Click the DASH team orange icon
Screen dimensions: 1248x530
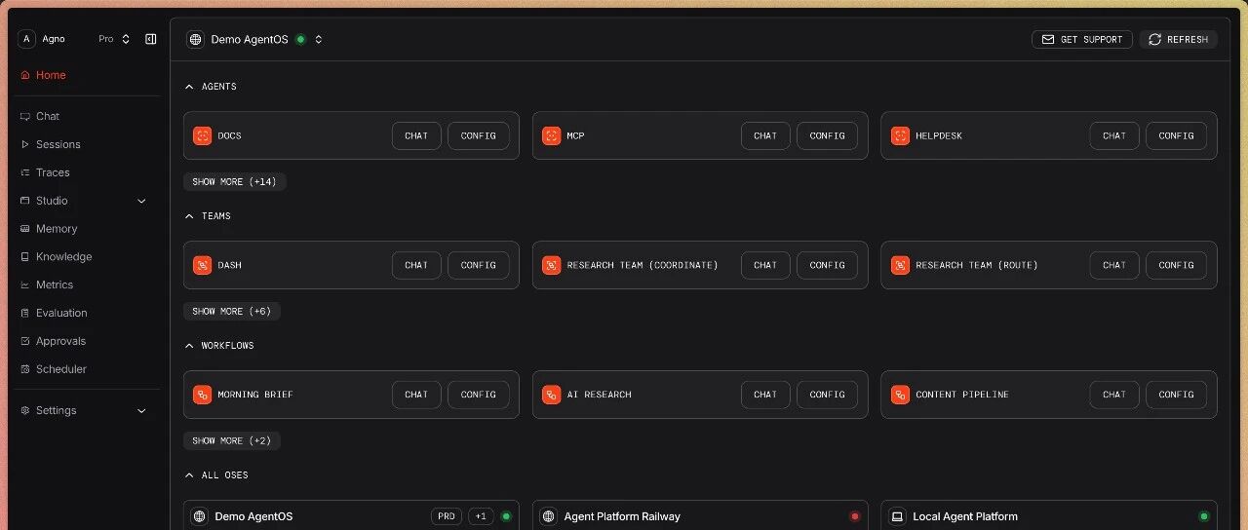pos(202,265)
